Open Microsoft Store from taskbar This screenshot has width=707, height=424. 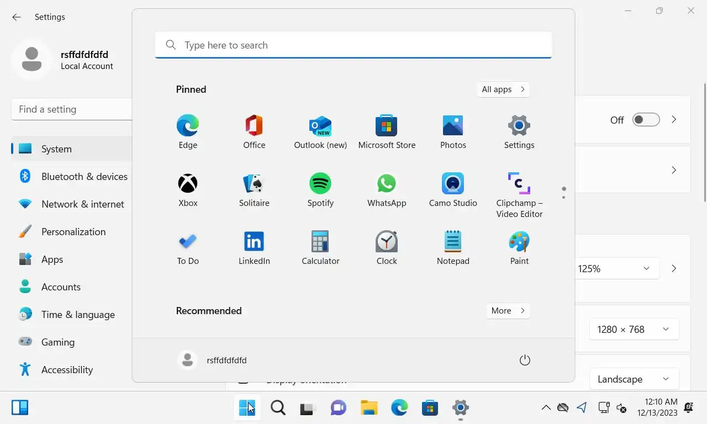[430, 408]
